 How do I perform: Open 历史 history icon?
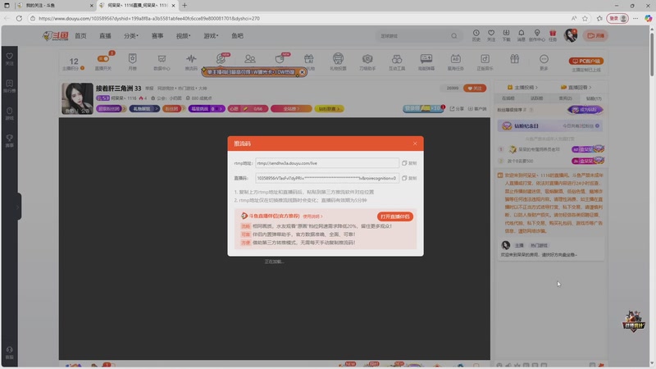[x=476, y=35]
